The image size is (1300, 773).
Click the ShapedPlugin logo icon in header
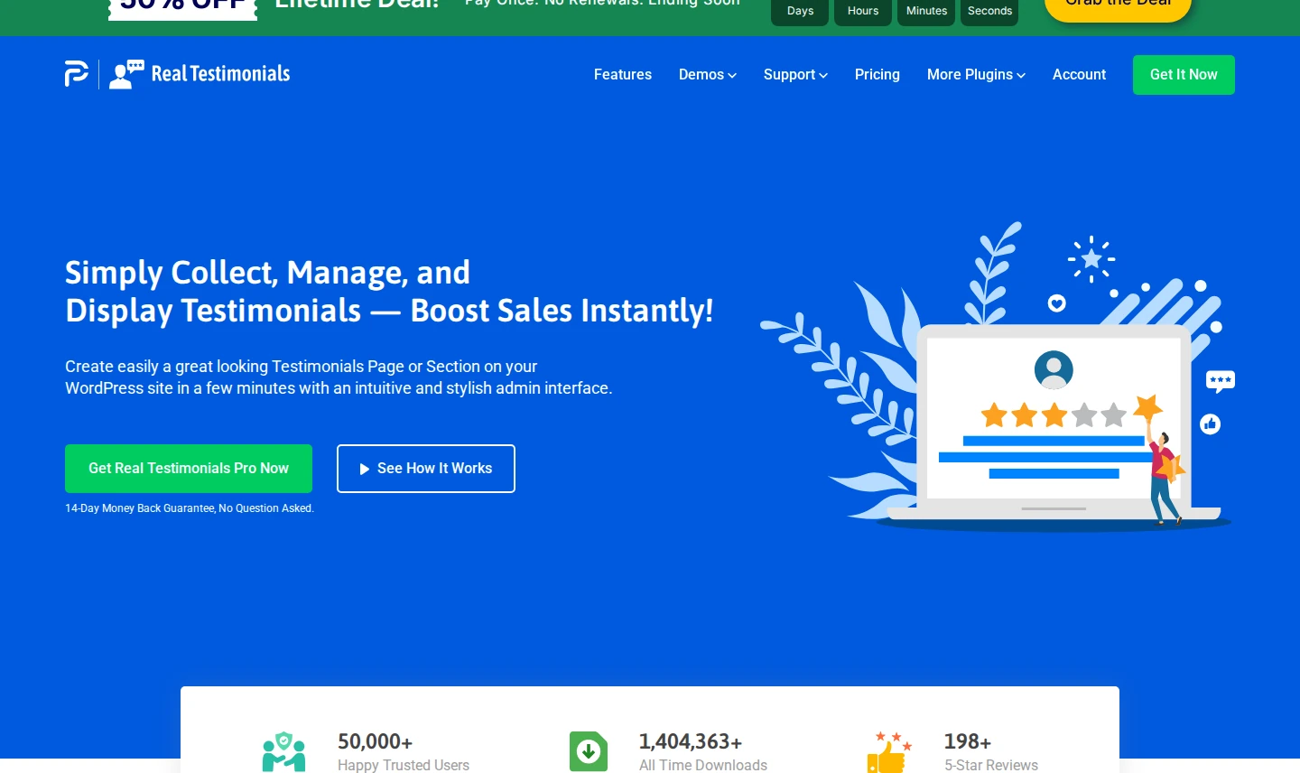tap(77, 74)
